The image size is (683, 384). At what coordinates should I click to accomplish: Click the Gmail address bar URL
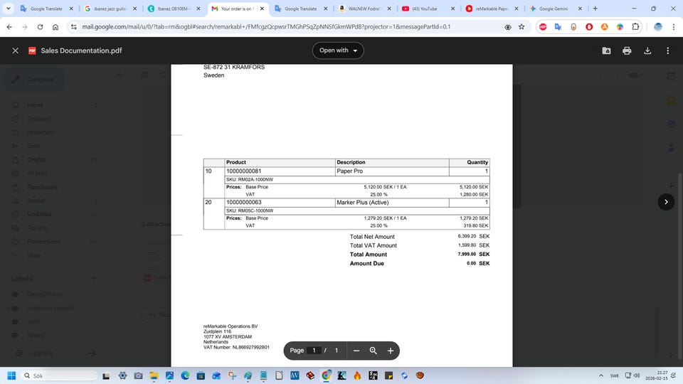pos(266,26)
